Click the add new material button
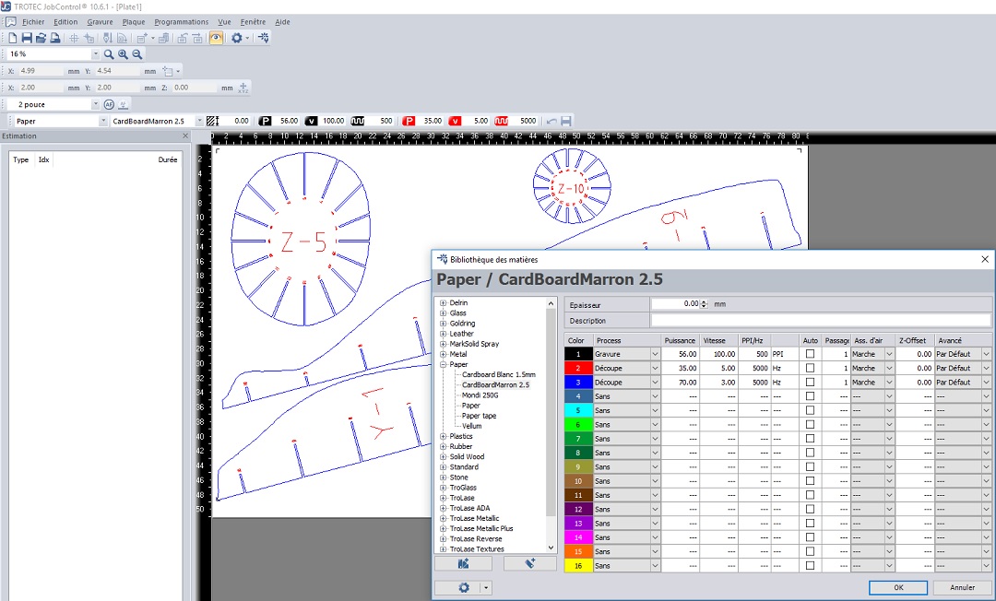Image resolution: width=996 pixels, height=601 pixels. [530, 563]
